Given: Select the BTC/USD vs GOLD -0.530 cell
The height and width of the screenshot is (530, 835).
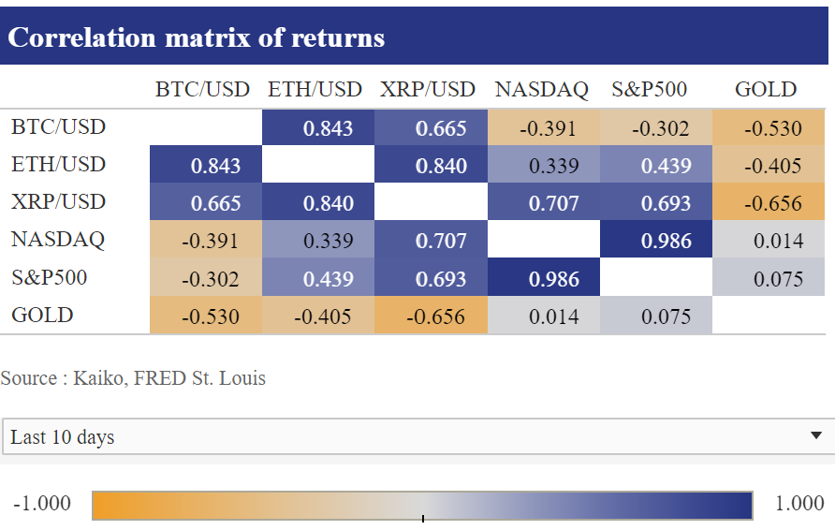Looking at the screenshot, I should 769,128.
